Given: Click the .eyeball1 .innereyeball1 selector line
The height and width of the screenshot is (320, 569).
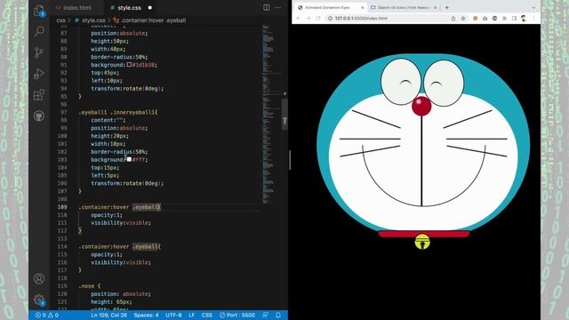Looking at the screenshot, I should point(118,113).
